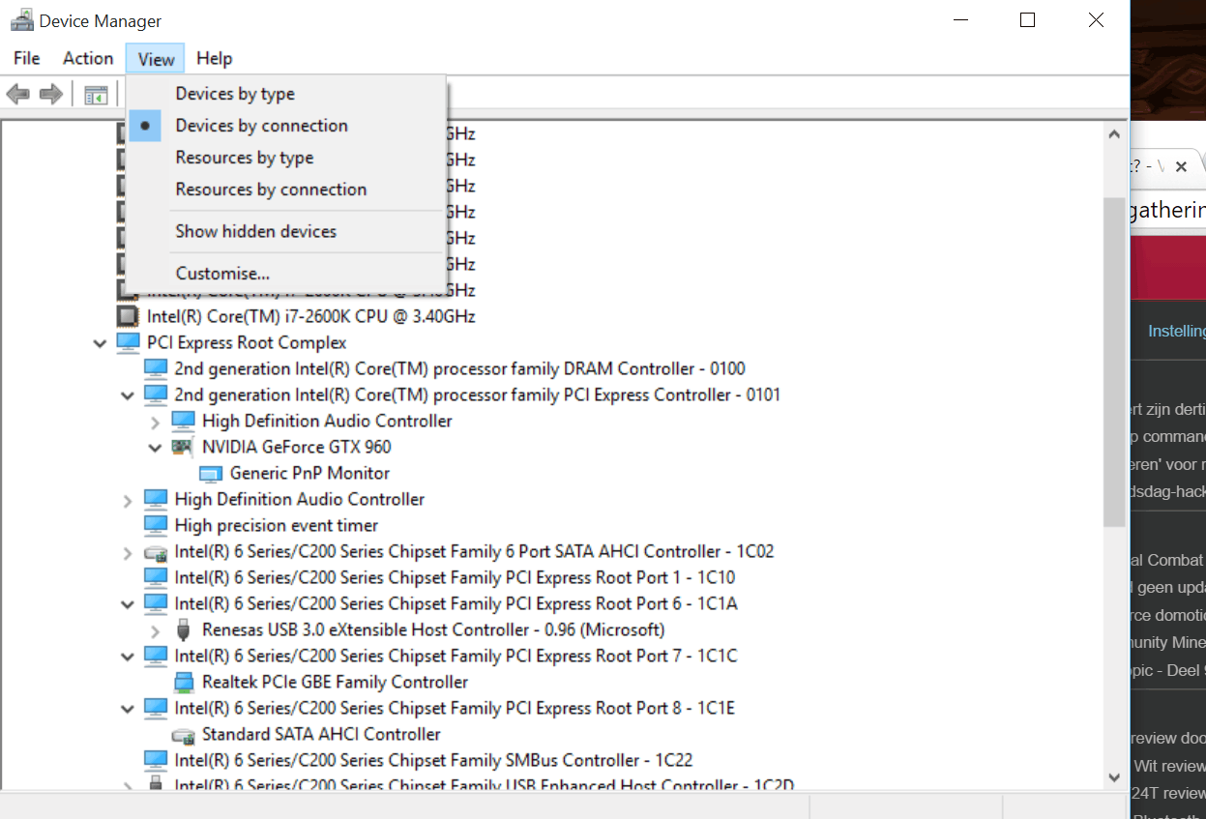Select the NVIDIA GeForce GTX 960 row
Image resolution: width=1206 pixels, height=819 pixels.
click(297, 447)
